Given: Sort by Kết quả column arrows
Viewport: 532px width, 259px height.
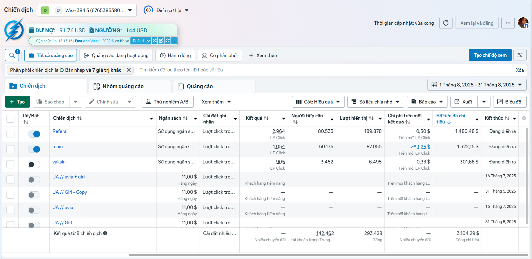Looking at the screenshot, I should (x=266, y=118).
